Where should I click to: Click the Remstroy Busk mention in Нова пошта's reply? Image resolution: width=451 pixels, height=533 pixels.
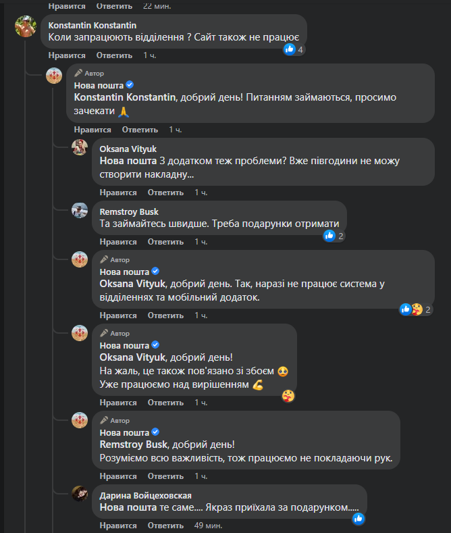click(x=132, y=445)
